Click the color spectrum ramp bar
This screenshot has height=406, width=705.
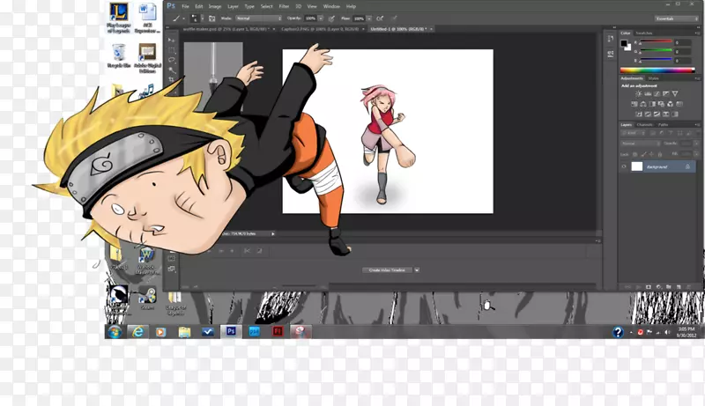[655, 69]
